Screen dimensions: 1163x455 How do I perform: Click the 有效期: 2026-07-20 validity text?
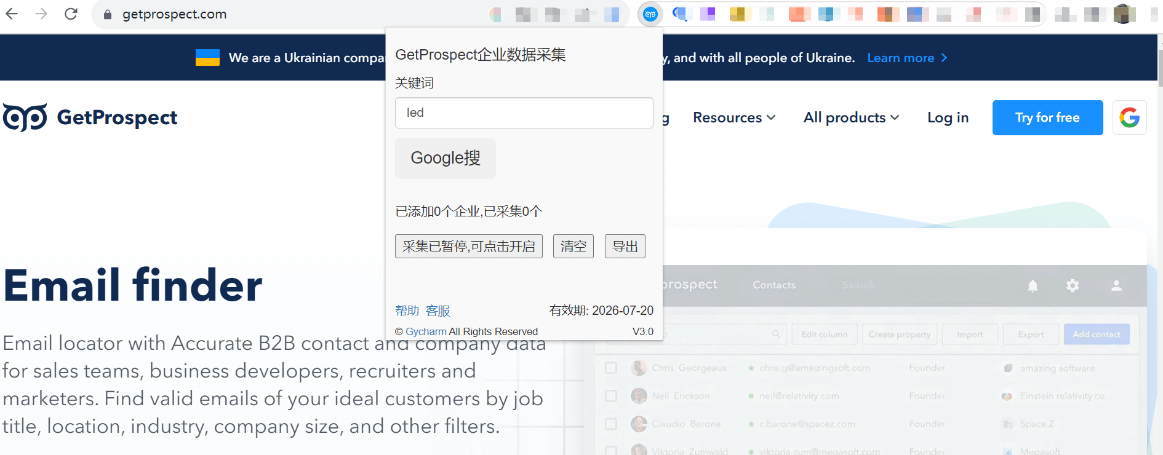(601, 311)
